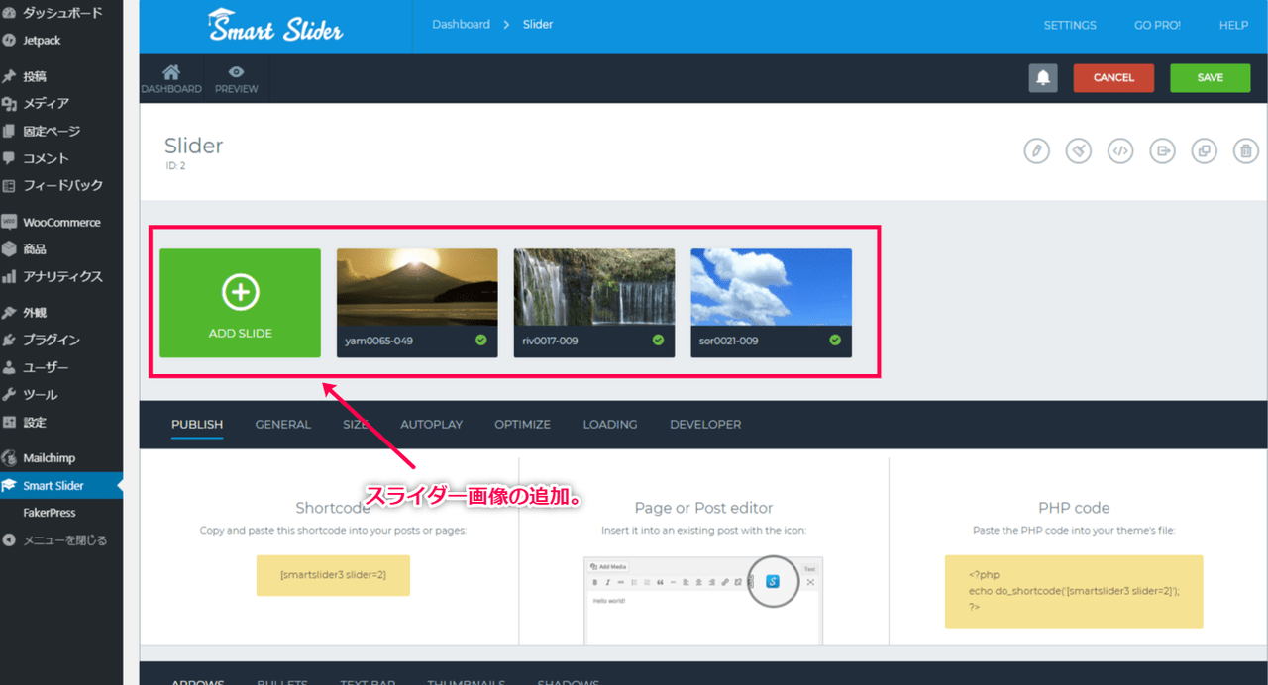Click the 外観 brush icon
The width and height of the screenshot is (1268, 685).
click(10, 313)
